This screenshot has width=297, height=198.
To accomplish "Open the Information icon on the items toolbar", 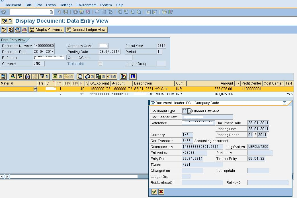I will (x=133, y=77).
